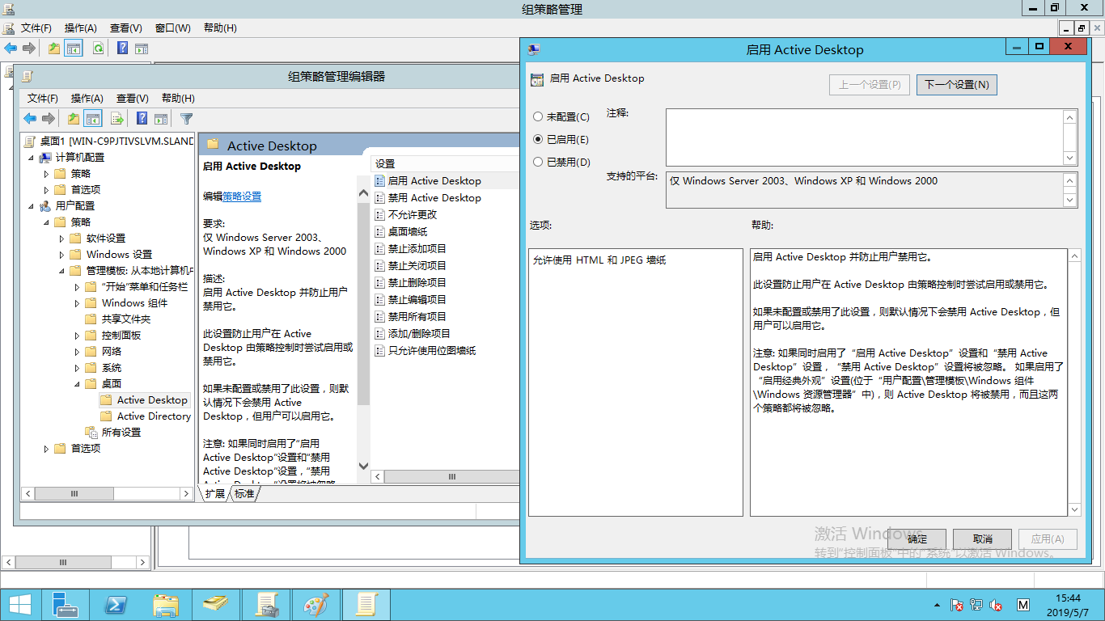Select 禁用 Active Desktop setting in list
The image size is (1105, 621).
(x=434, y=198)
